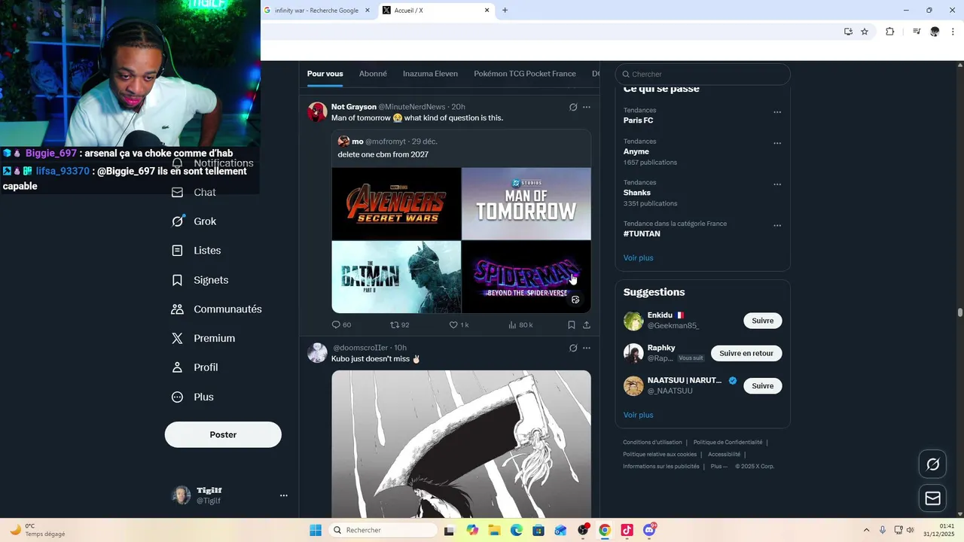Open Microsoft Edge from the taskbar
The height and width of the screenshot is (542, 964).
click(517, 530)
